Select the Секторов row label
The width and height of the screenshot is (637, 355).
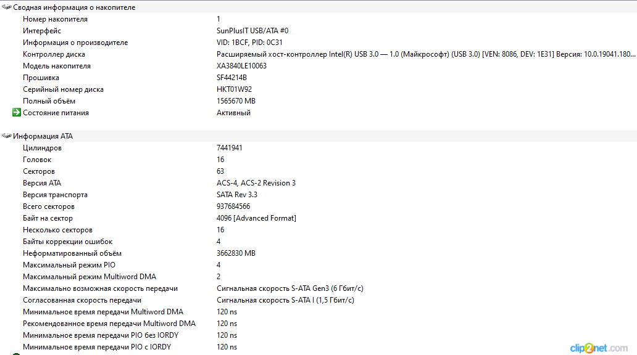click(x=39, y=171)
